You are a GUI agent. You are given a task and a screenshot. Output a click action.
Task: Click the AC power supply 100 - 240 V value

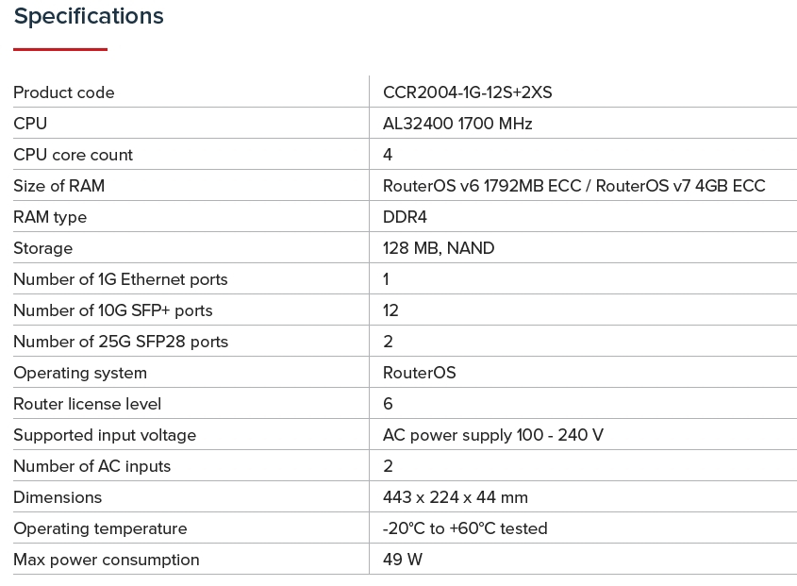(x=492, y=435)
